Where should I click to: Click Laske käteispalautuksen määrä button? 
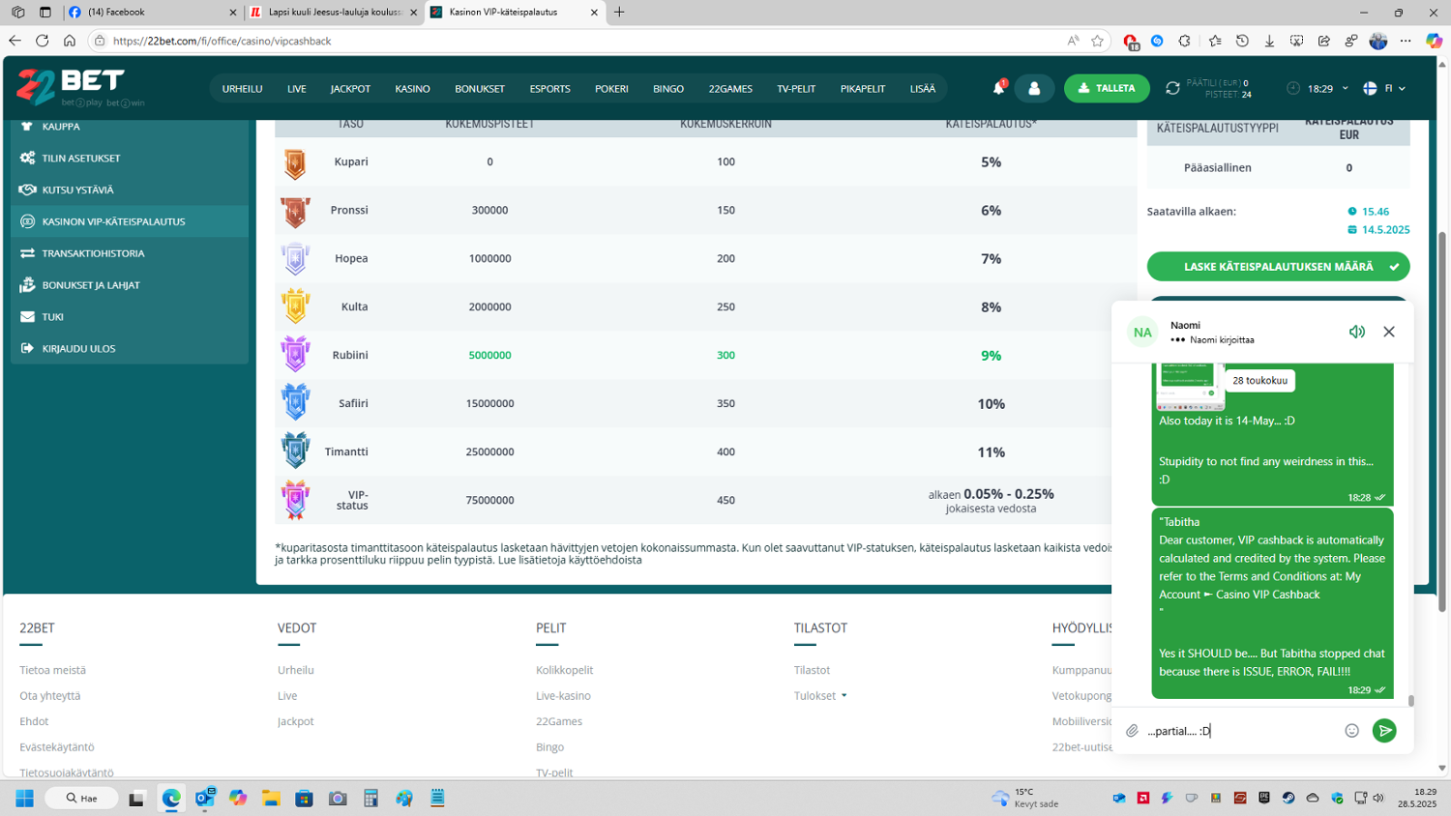(1278, 267)
